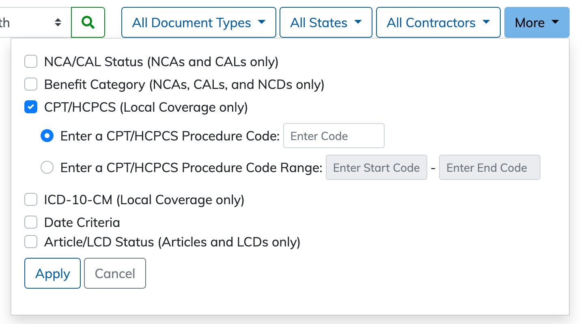Click the Enter Code input field
Image resolution: width=581 pixels, height=324 pixels.
[x=334, y=136]
